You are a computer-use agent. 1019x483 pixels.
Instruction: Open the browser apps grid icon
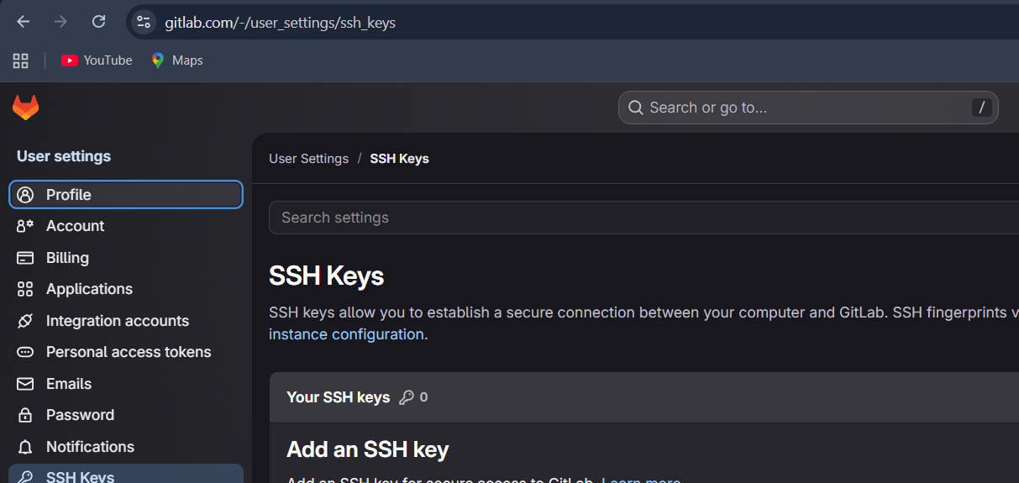point(21,60)
